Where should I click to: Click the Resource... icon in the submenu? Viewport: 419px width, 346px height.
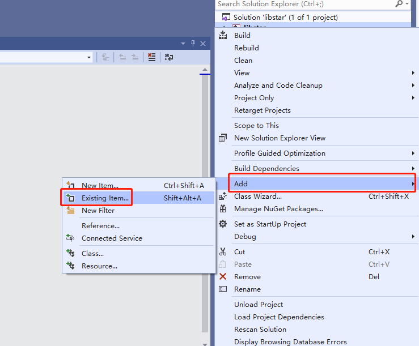coord(70,266)
